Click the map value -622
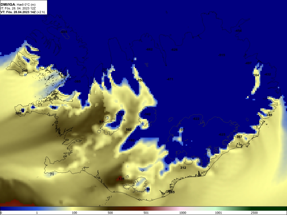287x215 pixels. [196, 119]
